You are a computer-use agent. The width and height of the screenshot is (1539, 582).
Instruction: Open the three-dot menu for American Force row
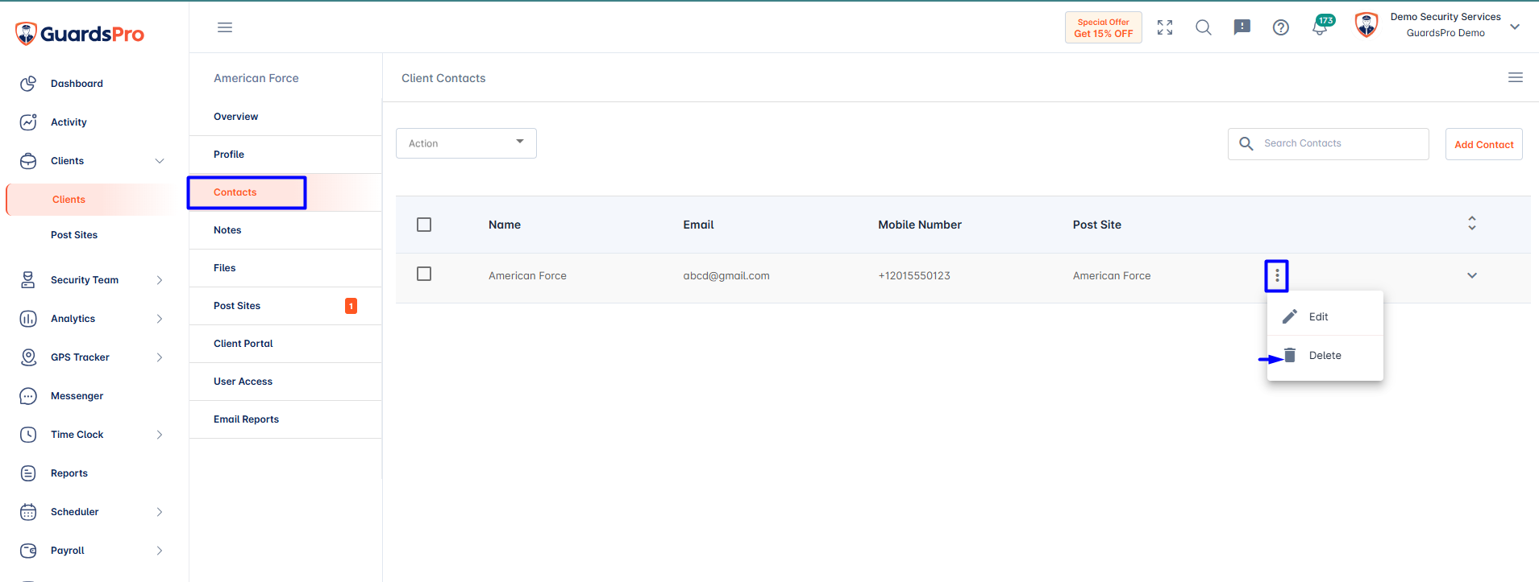tap(1277, 276)
